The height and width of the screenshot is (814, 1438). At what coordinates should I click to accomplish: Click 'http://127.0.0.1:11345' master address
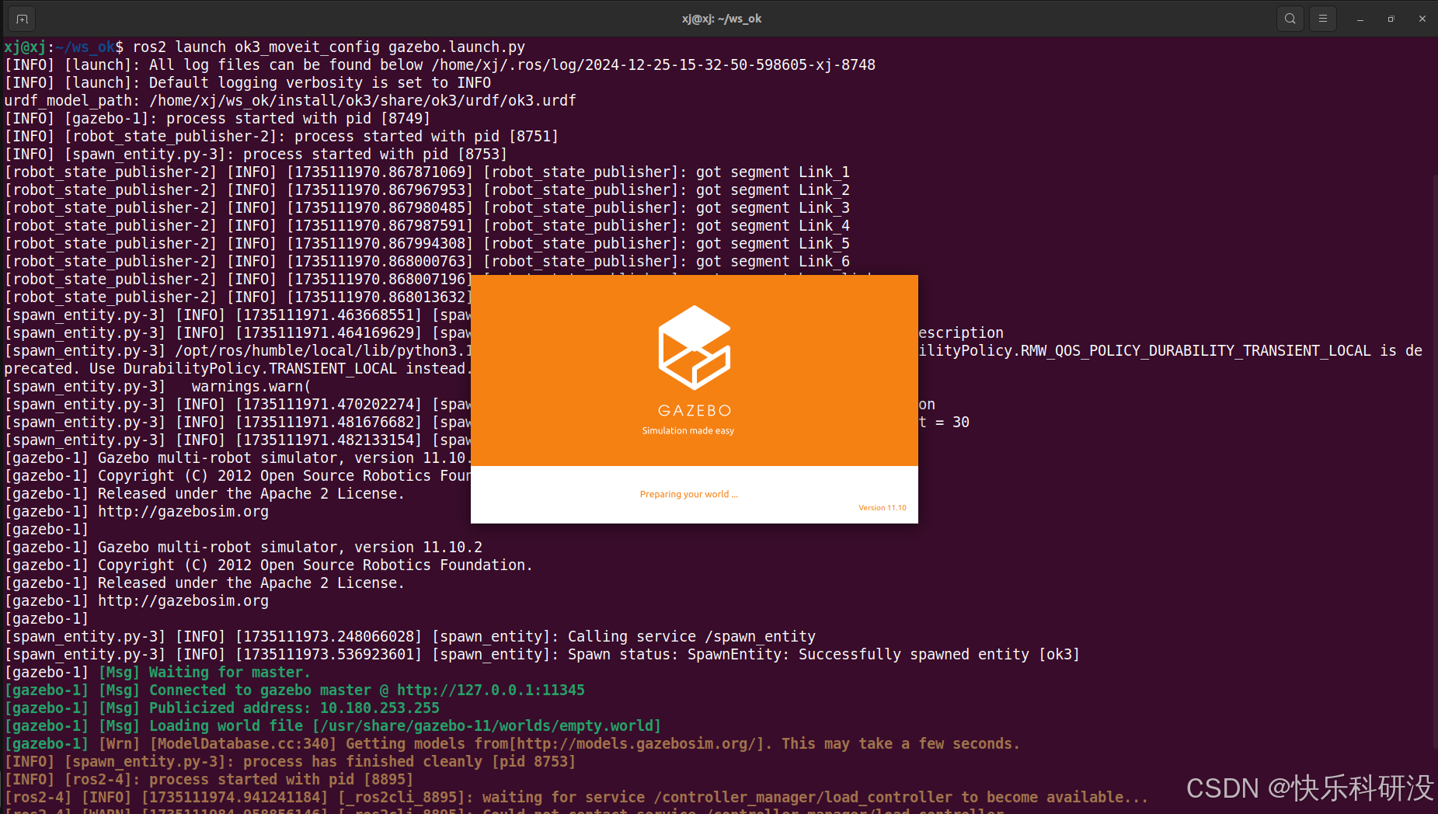tap(491, 691)
